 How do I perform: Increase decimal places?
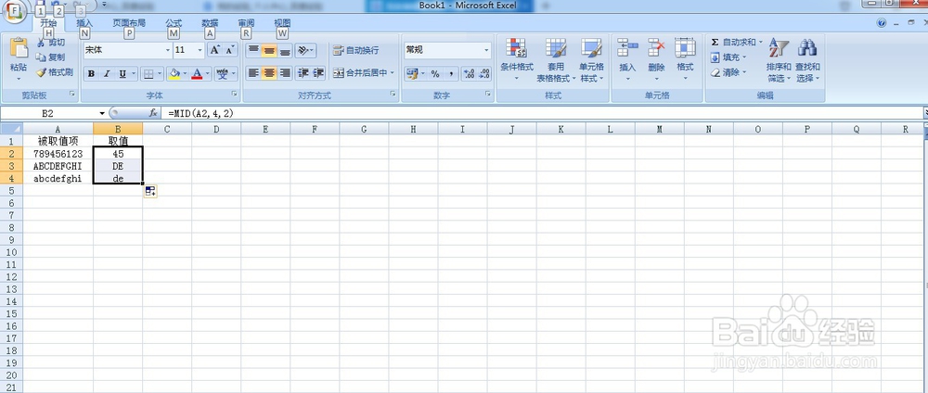coord(469,74)
